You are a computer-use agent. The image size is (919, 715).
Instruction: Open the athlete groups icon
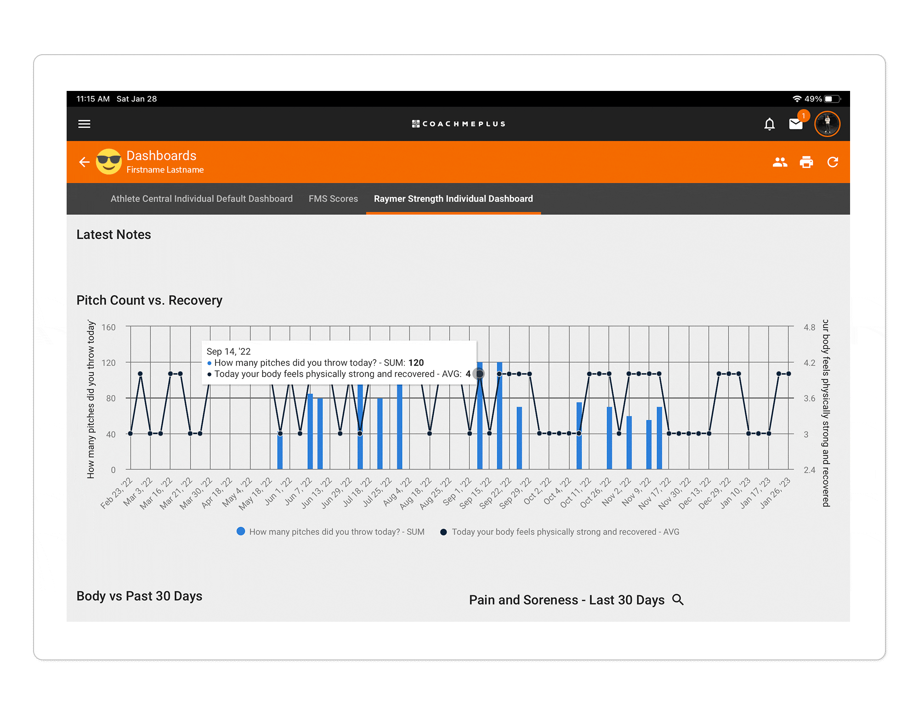coord(779,162)
